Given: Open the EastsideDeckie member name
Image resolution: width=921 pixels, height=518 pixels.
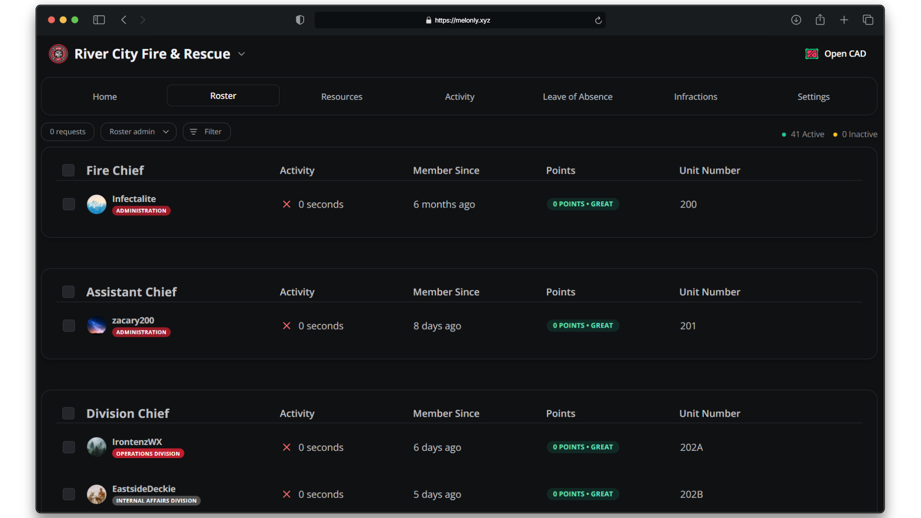Looking at the screenshot, I should (x=144, y=489).
